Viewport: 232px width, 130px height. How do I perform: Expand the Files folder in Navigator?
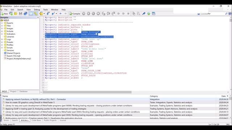[2, 26]
